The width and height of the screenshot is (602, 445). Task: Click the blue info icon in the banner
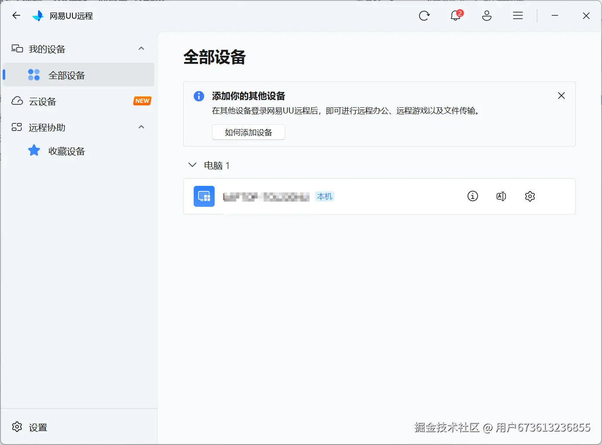pyautogui.click(x=199, y=96)
